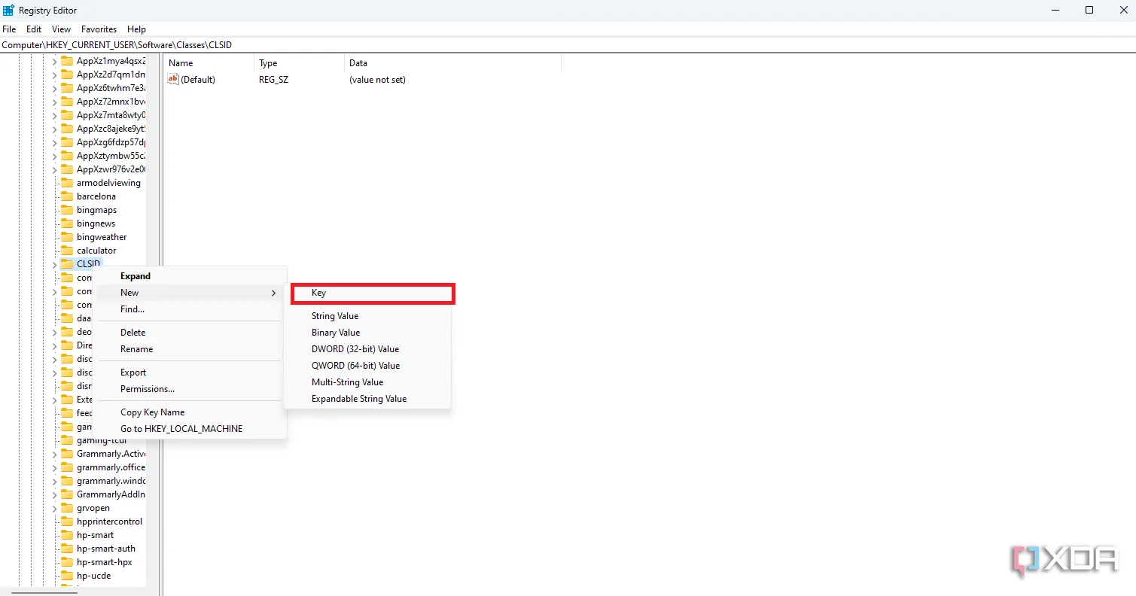Screen dimensions: 1136x596
Task: Click the barcelona folder icon
Action: click(x=66, y=196)
